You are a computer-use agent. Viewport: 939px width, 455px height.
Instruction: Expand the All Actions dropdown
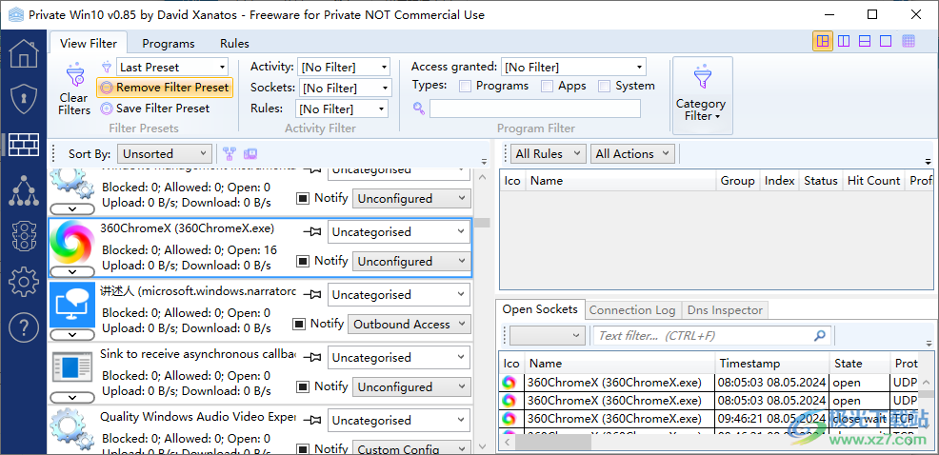(x=631, y=154)
